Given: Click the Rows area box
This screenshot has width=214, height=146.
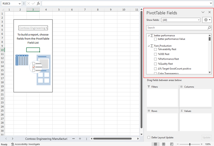Looking at the screenshot, I should 162,122.
